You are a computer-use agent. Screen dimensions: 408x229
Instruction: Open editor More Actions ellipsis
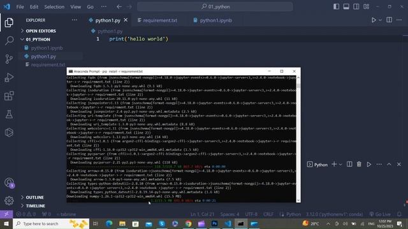coord(399,20)
